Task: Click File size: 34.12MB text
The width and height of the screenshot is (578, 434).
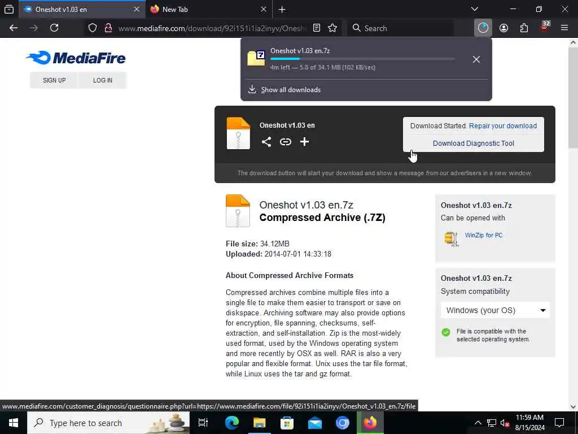Action: pos(257,244)
